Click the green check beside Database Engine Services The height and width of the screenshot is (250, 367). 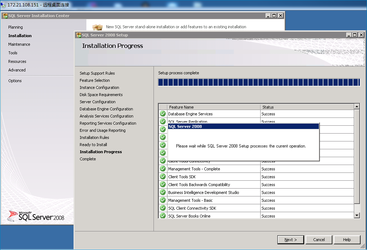pos(163,114)
